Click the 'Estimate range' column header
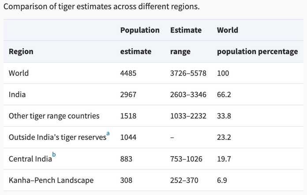 coord(186,41)
